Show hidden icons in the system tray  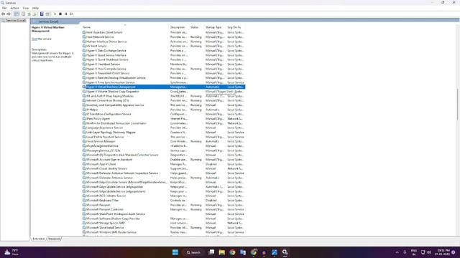click(397, 252)
